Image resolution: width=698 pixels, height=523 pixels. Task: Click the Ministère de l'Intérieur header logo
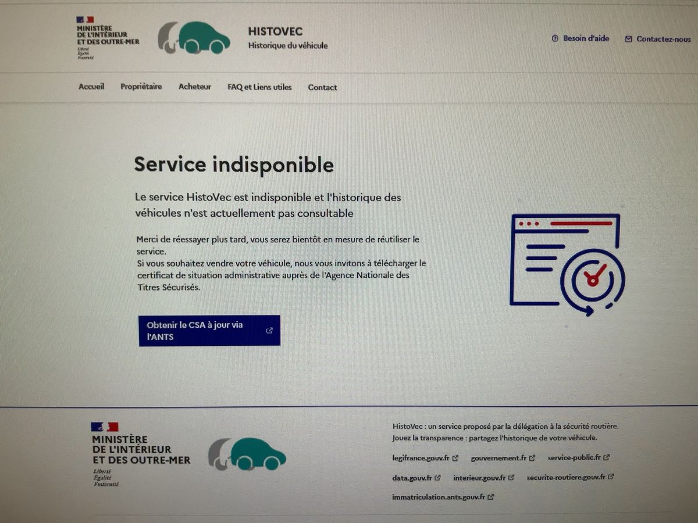pyautogui.click(x=108, y=38)
